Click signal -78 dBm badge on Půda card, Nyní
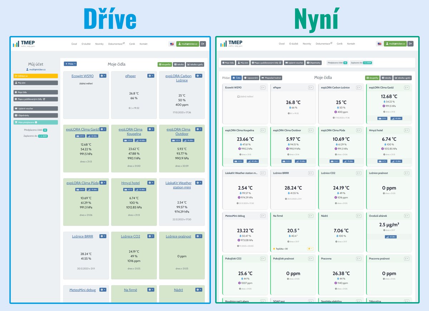The image size is (429, 311). pyautogui.click(x=348, y=161)
